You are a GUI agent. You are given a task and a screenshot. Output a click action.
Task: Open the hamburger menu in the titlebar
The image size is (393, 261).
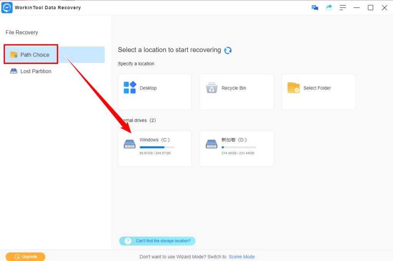point(342,7)
